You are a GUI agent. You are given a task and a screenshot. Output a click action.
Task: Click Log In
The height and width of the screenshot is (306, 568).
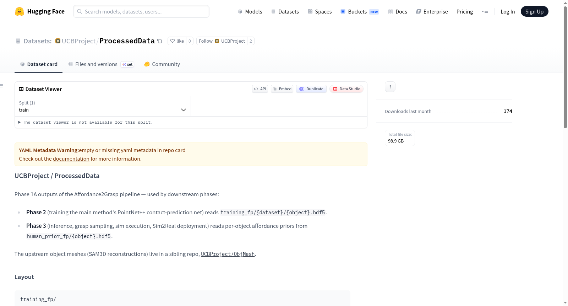pyautogui.click(x=508, y=11)
